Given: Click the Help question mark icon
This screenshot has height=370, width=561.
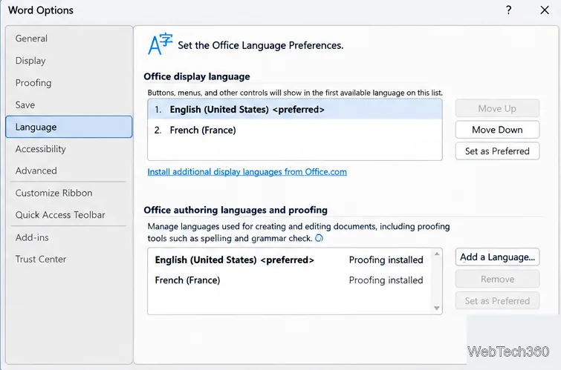Looking at the screenshot, I should [508, 10].
